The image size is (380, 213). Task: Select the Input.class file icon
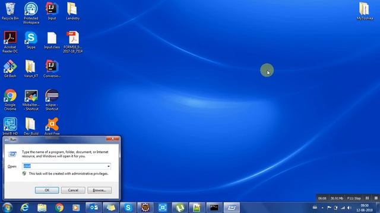coord(52,40)
